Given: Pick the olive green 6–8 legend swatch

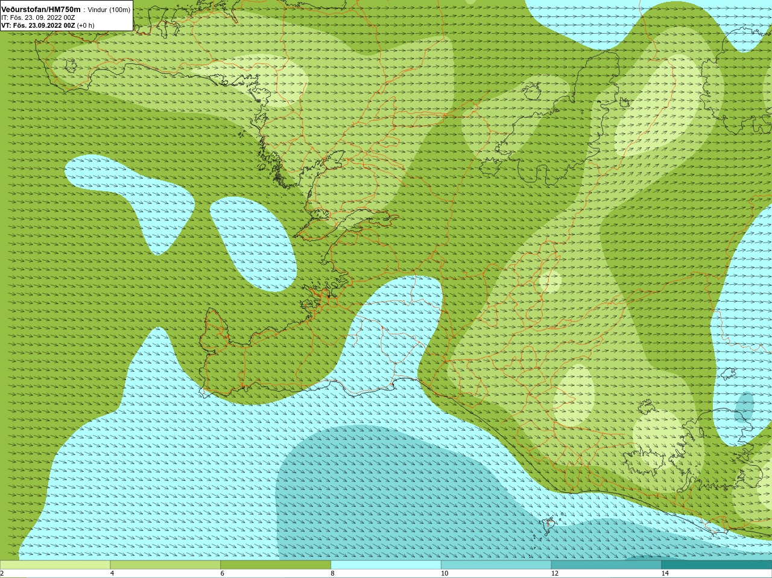Looking at the screenshot, I should click(276, 564).
